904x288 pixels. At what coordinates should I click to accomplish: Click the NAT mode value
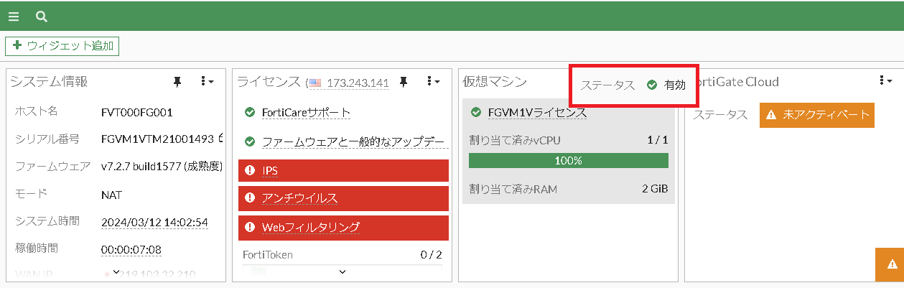(x=111, y=194)
